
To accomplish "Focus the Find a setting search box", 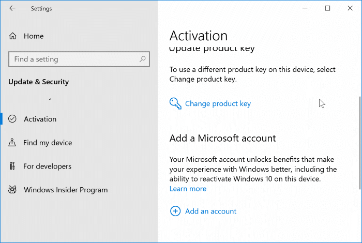I will coord(79,59).
